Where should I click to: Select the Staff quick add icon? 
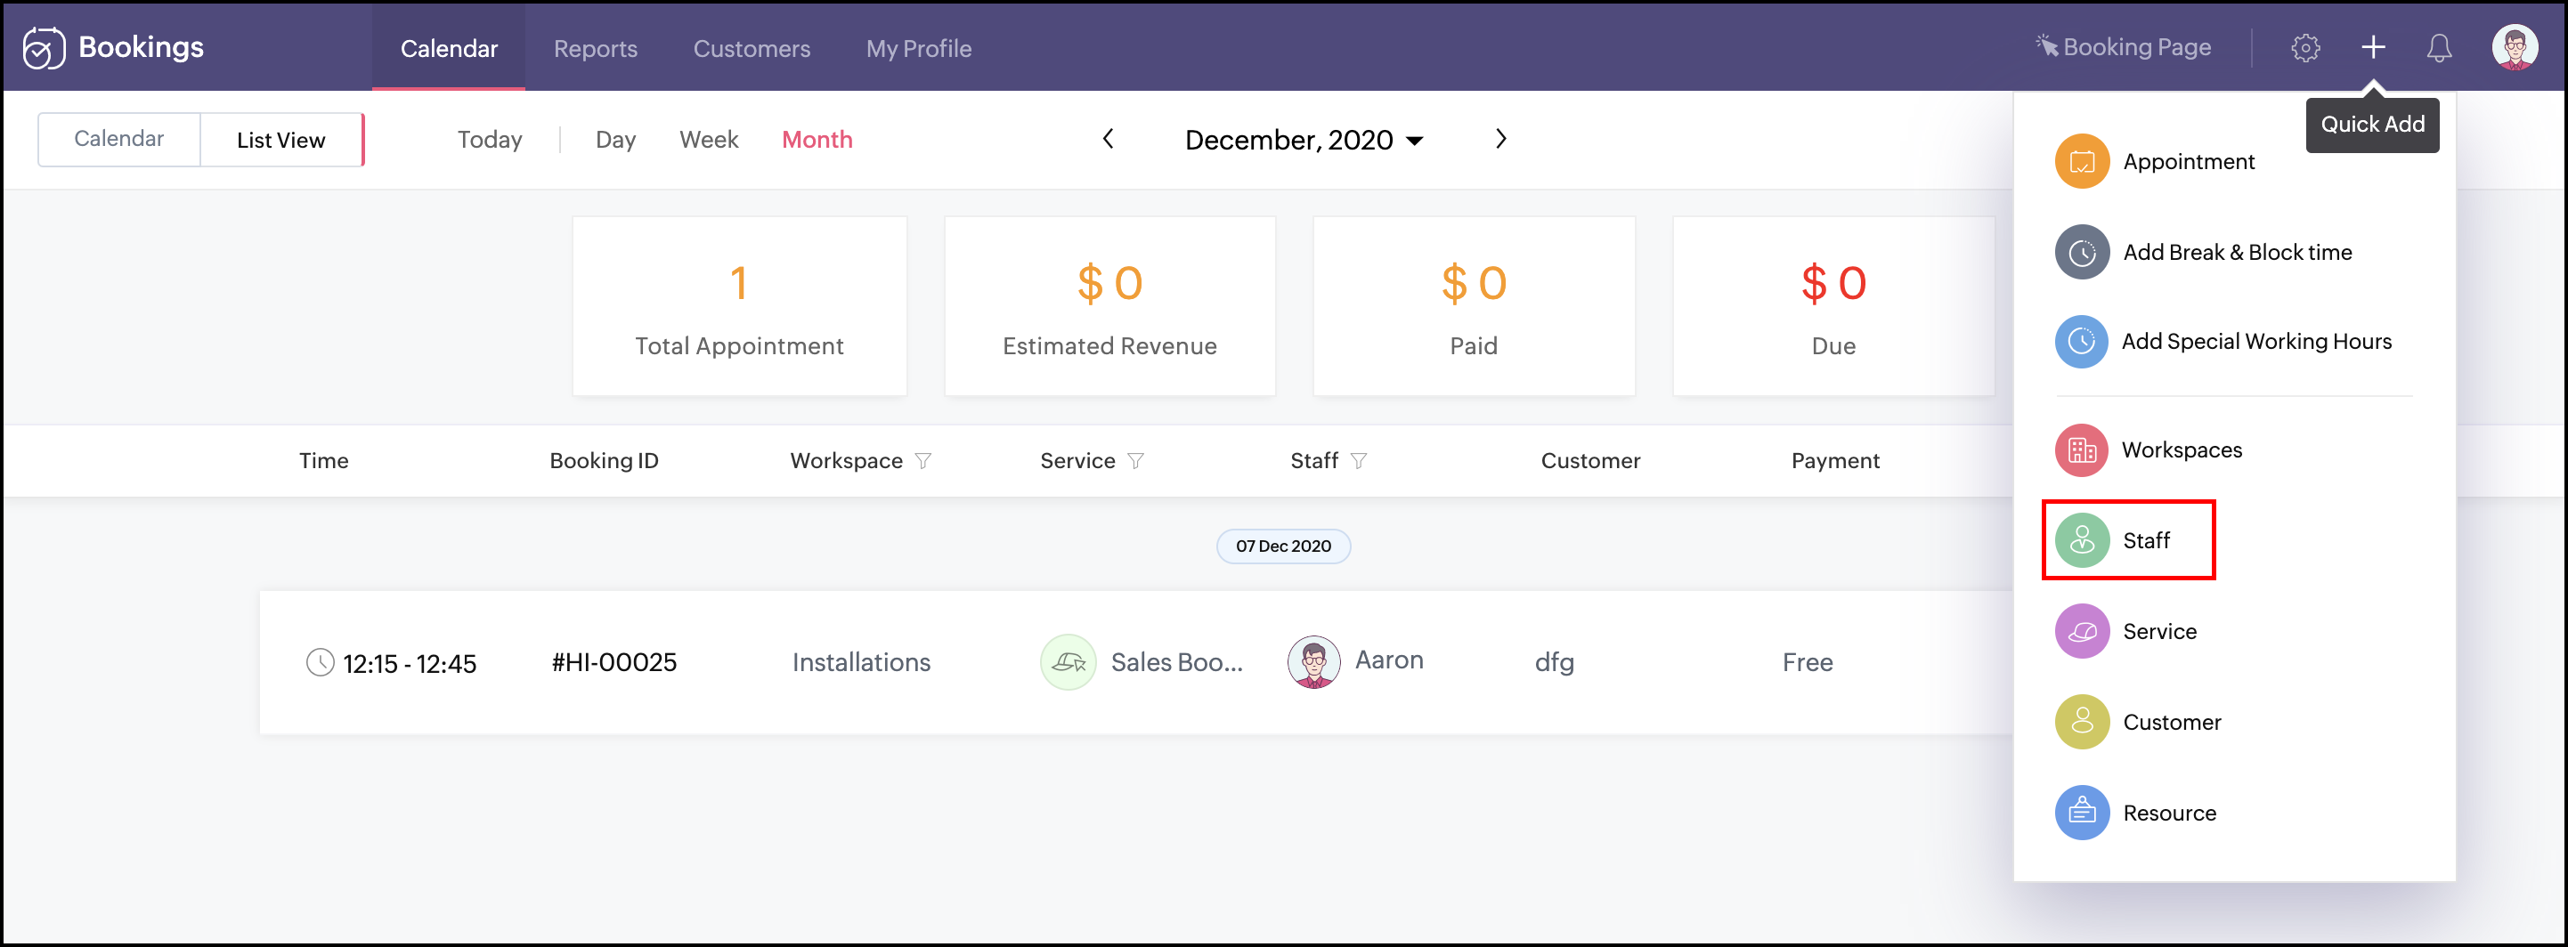click(2082, 540)
